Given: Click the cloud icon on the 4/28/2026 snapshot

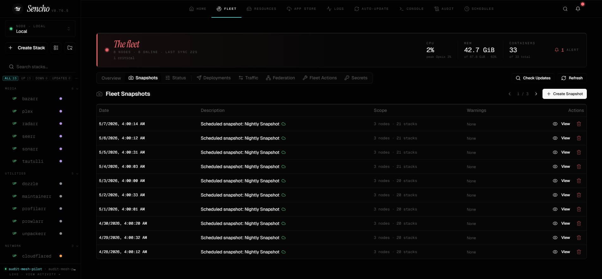Looking at the screenshot, I should [x=284, y=252].
